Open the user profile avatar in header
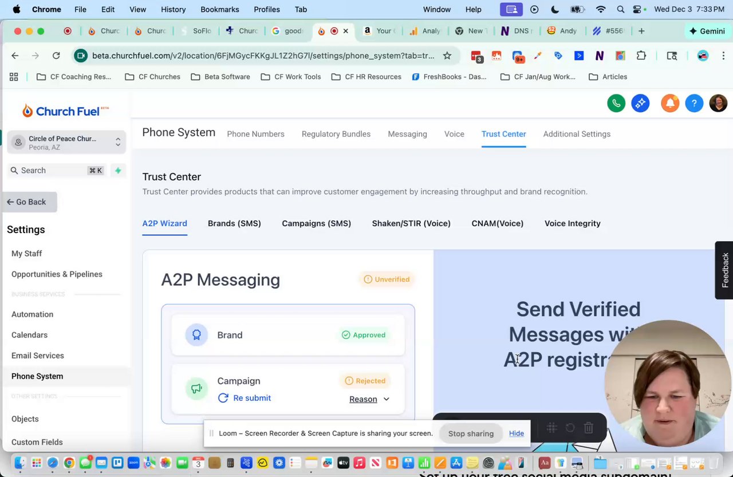This screenshot has width=733, height=477. coord(718,103)
